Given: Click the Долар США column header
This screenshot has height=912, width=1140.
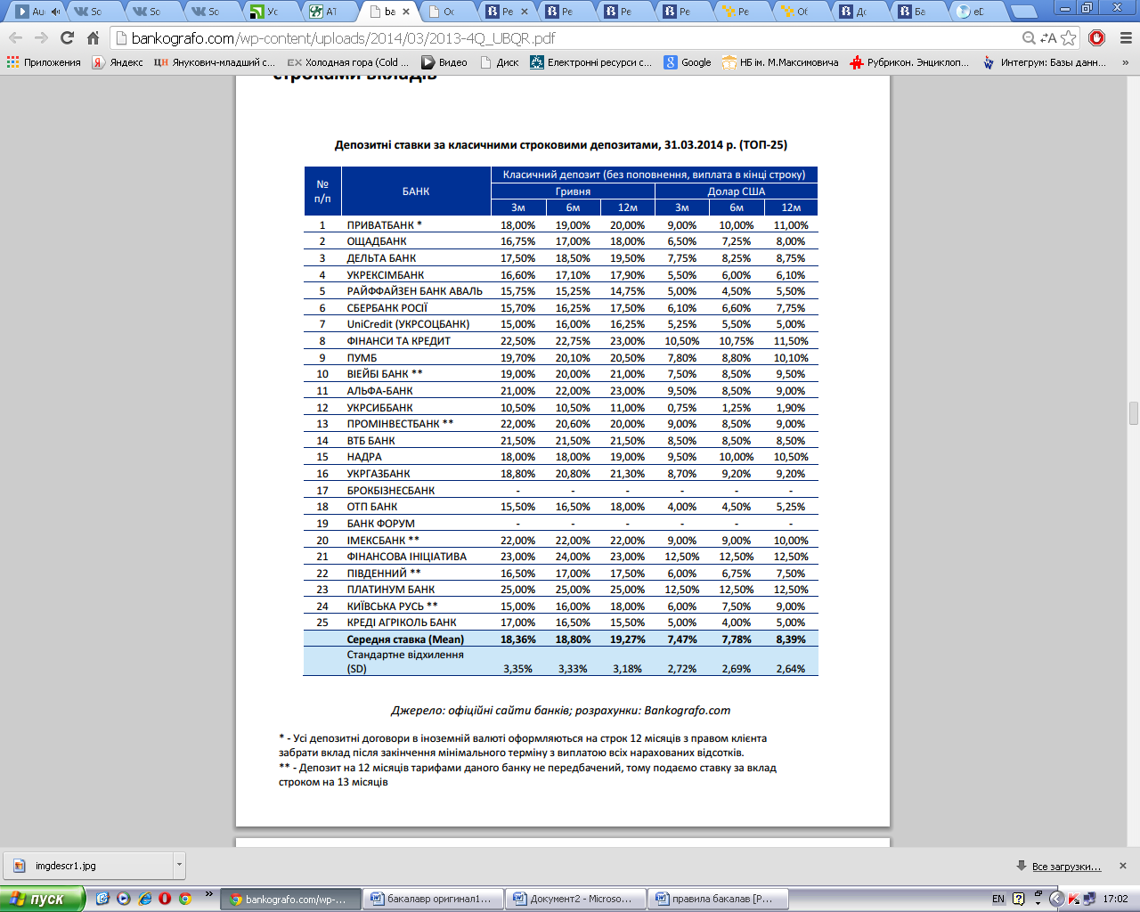Looking at the screenshot, I should tap(737, 191).
